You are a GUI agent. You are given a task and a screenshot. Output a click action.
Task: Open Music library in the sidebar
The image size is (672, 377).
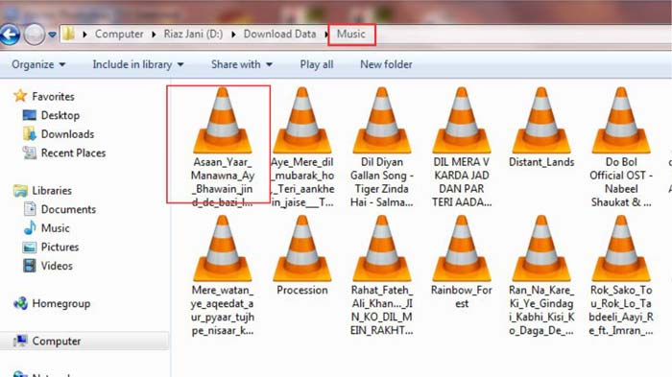coord(46,228)
